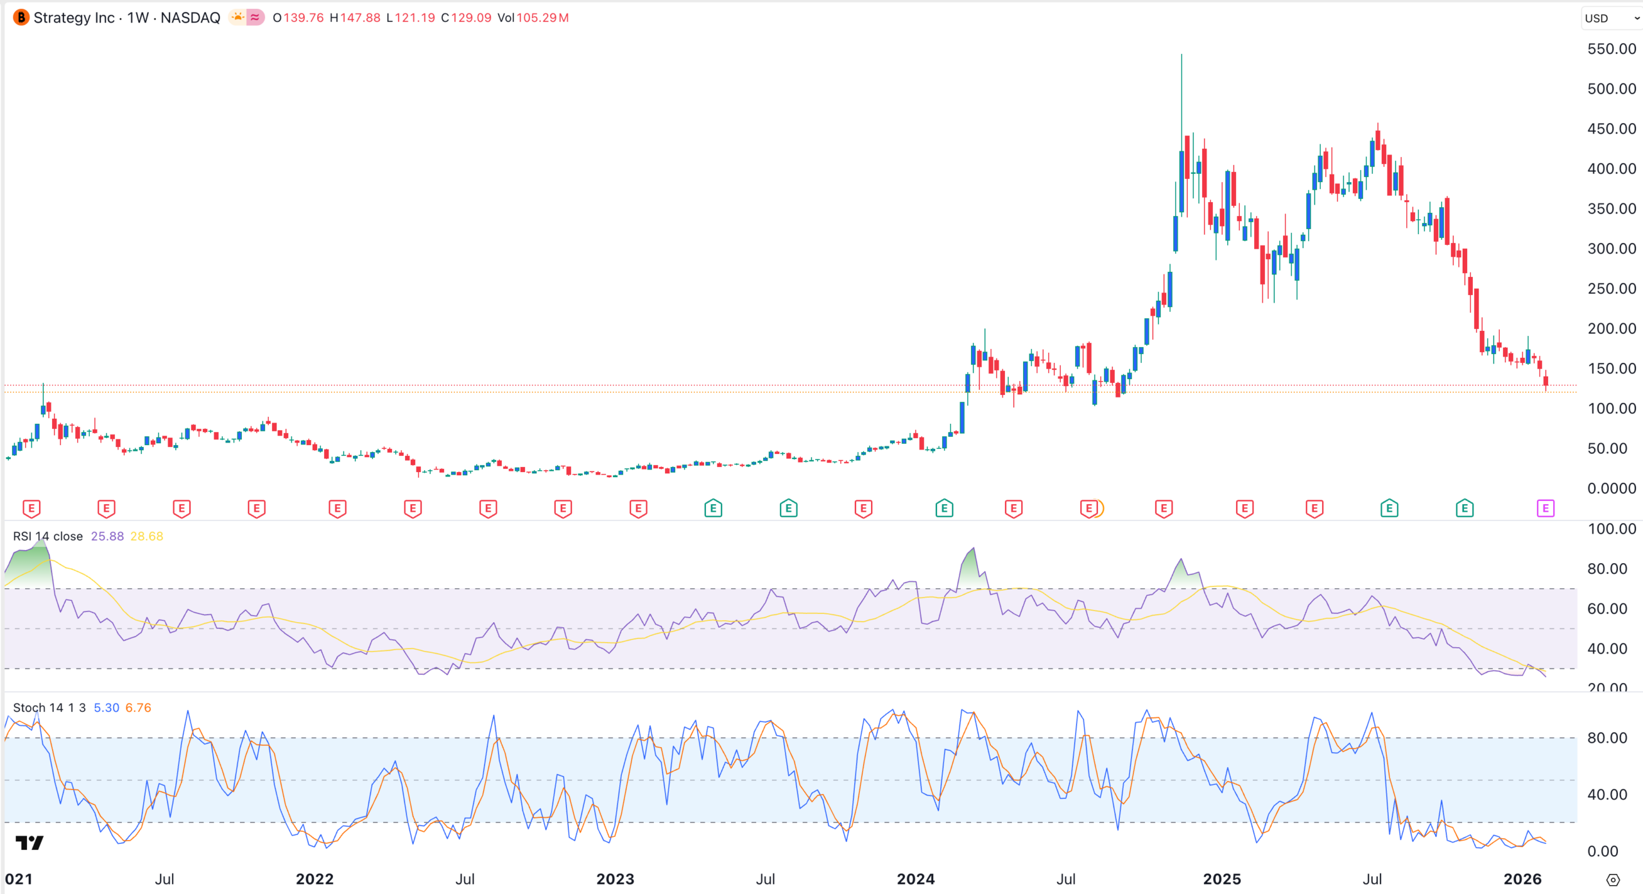Open the earliest earnings marker in early 2021
The image size is (1643, 894).
point(31,509)
